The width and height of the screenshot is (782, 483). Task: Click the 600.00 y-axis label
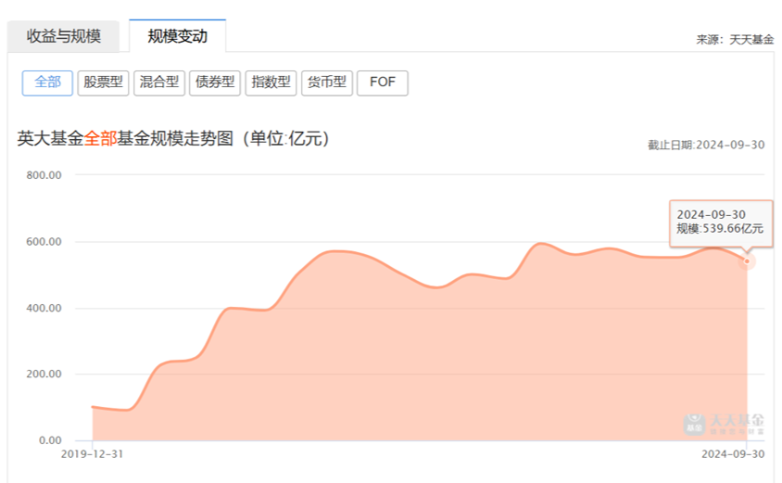tap(44, 241)
